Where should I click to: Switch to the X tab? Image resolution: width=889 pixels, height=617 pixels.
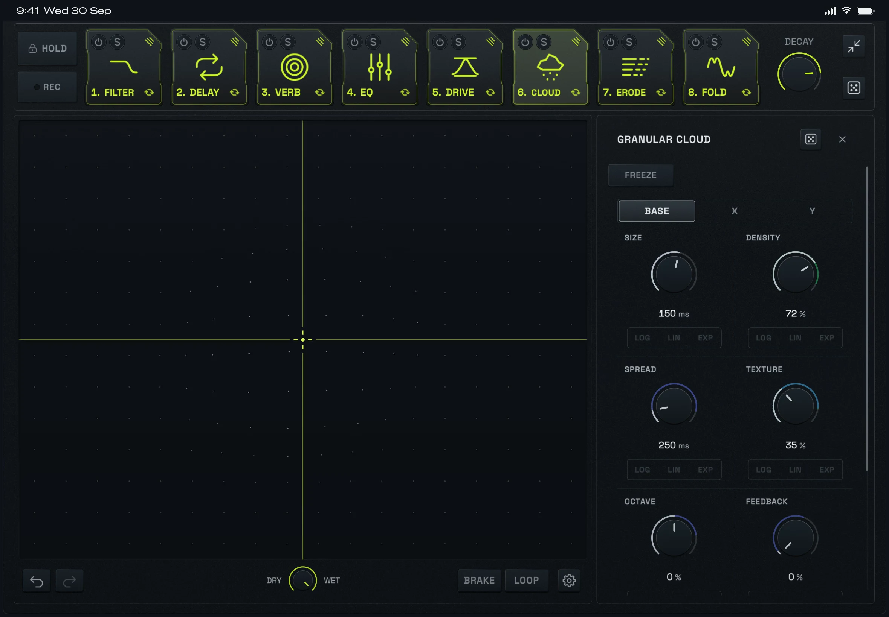[x=734, y=211]
